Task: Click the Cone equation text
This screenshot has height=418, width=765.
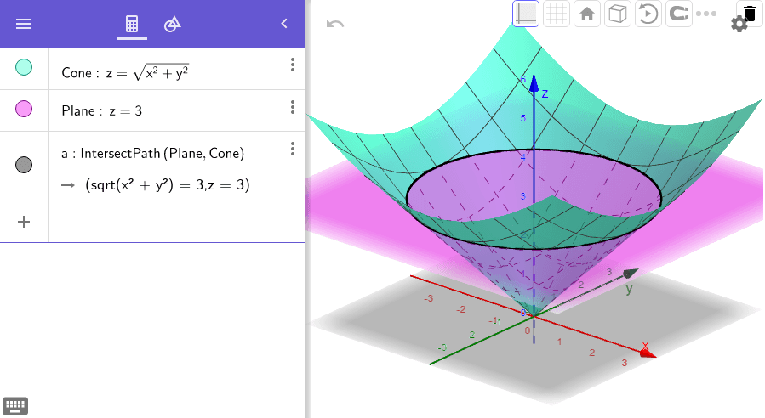Action: (125, 72)
